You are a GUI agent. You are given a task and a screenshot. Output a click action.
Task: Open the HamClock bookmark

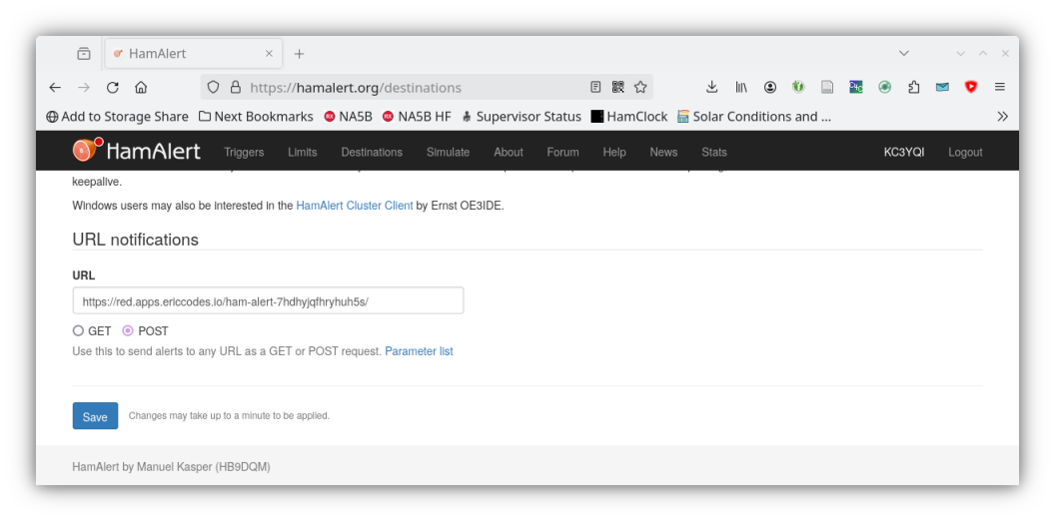(629, 117)
